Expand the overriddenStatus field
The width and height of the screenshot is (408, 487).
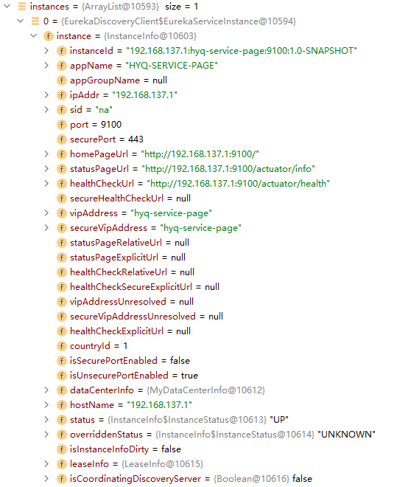click(x=46, y=435)
